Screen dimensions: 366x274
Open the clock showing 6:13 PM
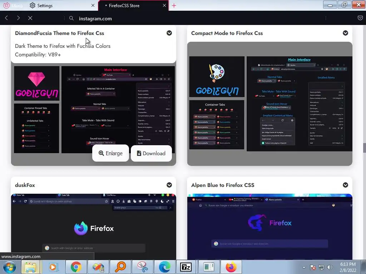[348, 267]
